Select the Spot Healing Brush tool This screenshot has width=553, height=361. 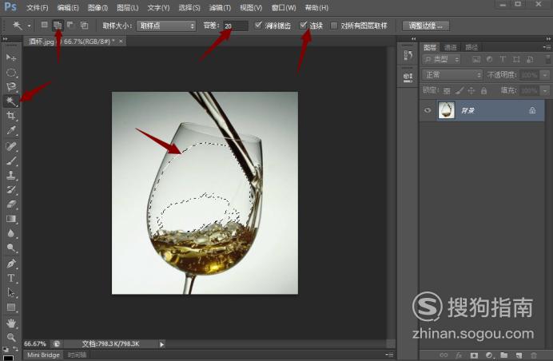click(x=11, y=146)
